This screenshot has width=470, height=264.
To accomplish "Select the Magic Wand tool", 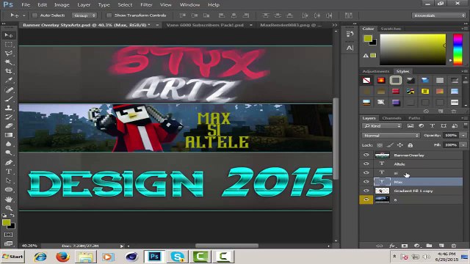I will (8, 62).
